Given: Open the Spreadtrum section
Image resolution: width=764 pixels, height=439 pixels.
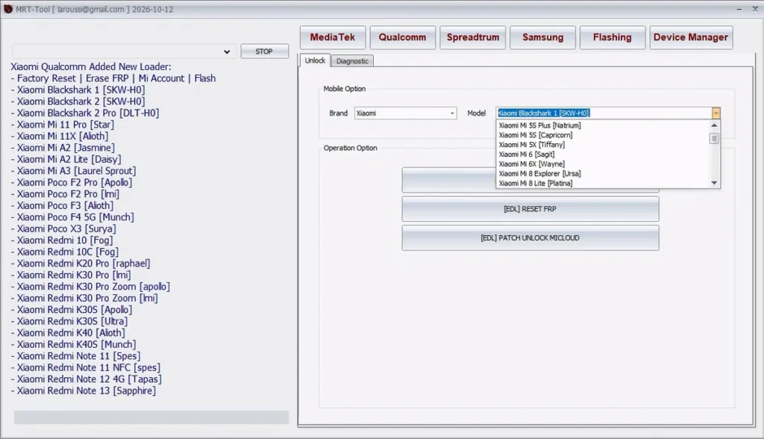Looking at the screenshot, I should coord(472,37).
